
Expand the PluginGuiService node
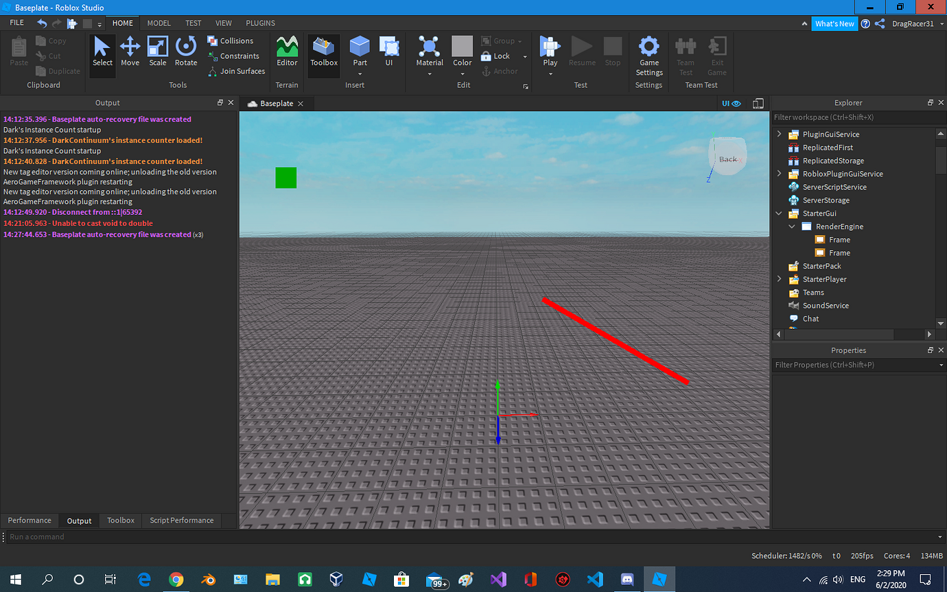(x=779, y=135)
